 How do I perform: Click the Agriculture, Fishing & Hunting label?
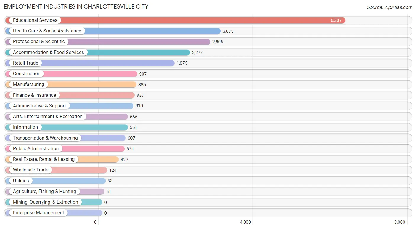(44, 191)
